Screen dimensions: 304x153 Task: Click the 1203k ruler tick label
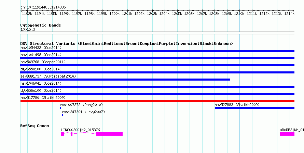[x=152, y=14]
